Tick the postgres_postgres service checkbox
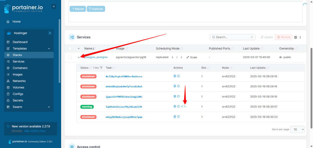Screen dimensions: 313x148 [70, 57]
